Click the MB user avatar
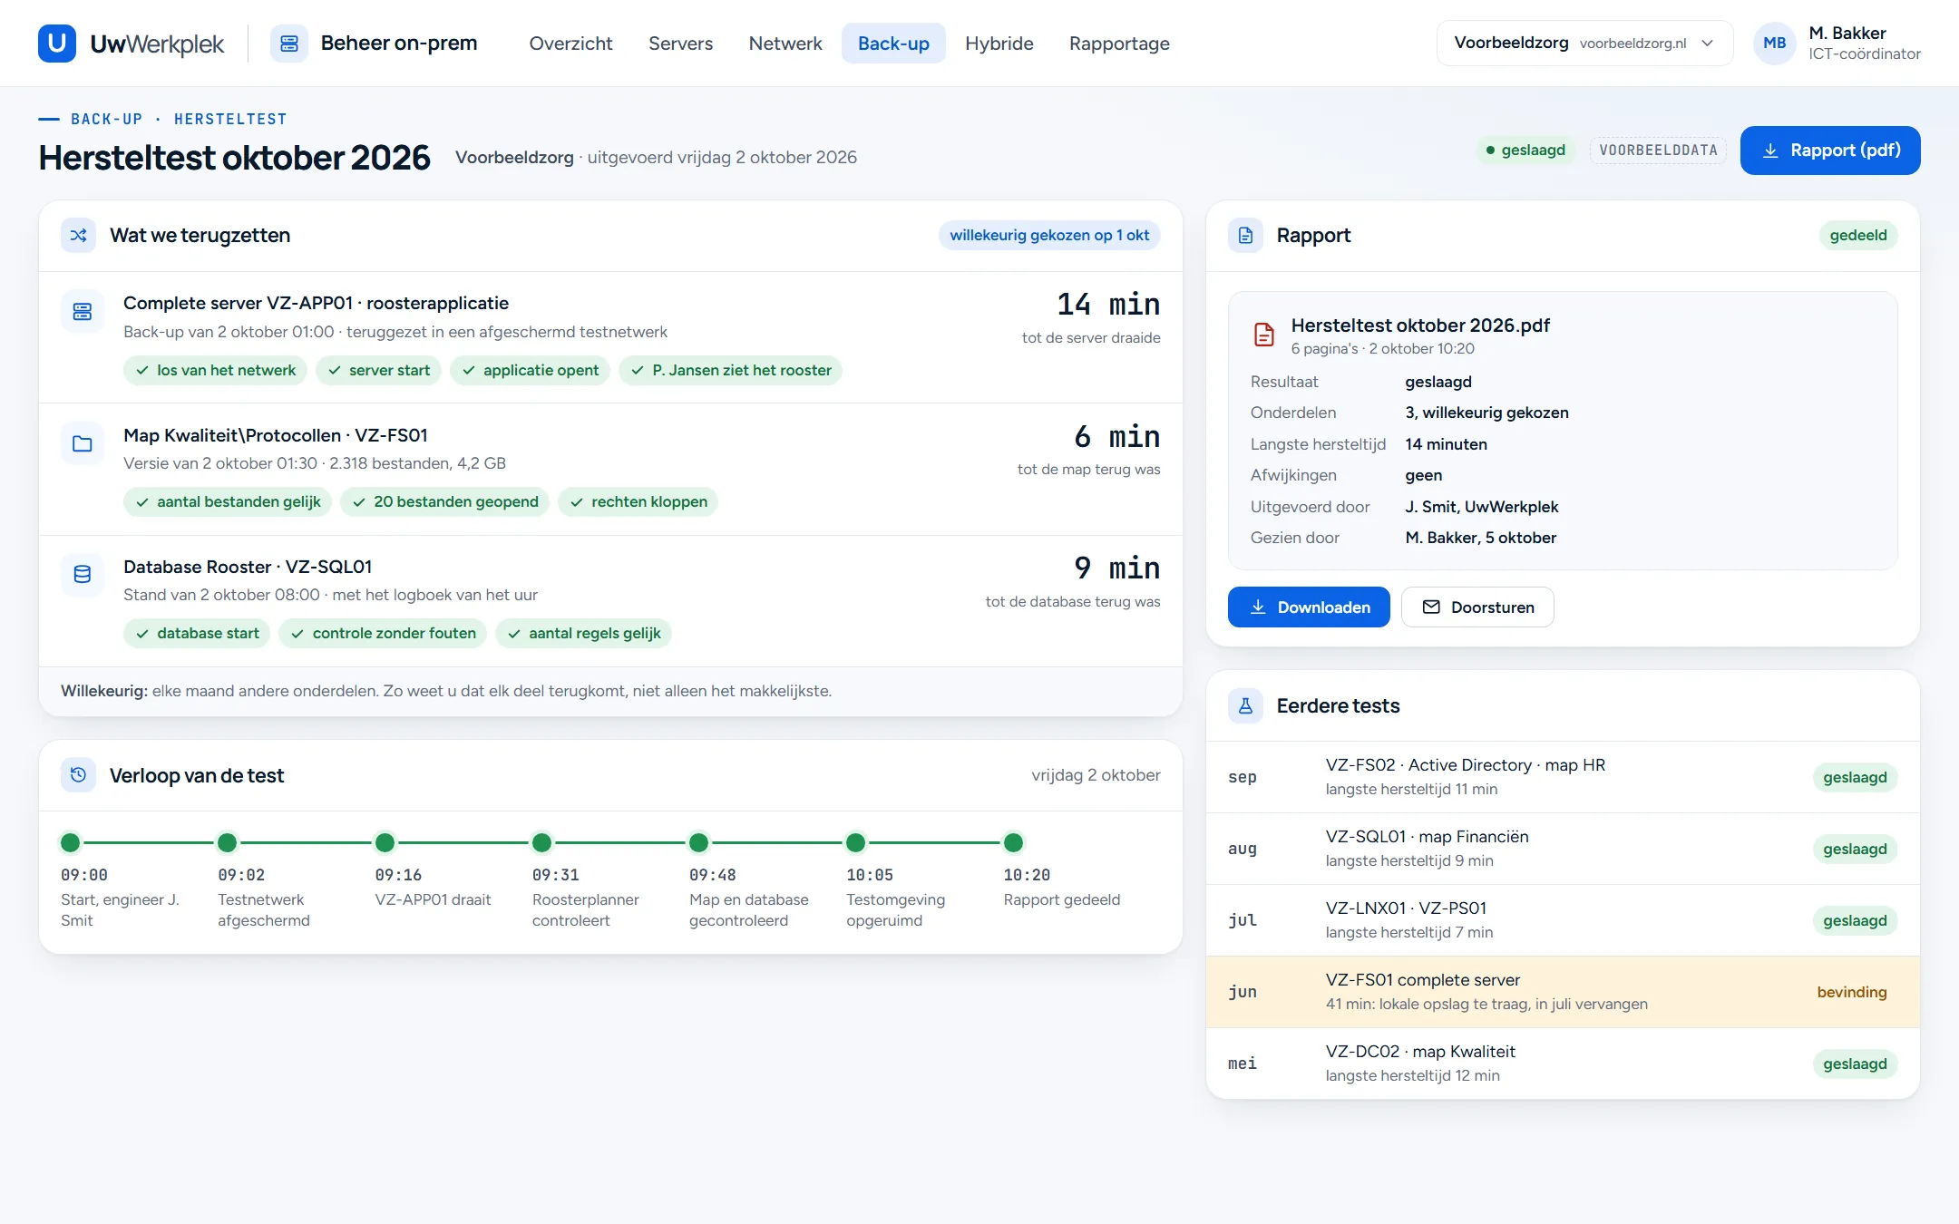The width and height of the screenshot is (1959, 1224). click(x=1775, y=44)
